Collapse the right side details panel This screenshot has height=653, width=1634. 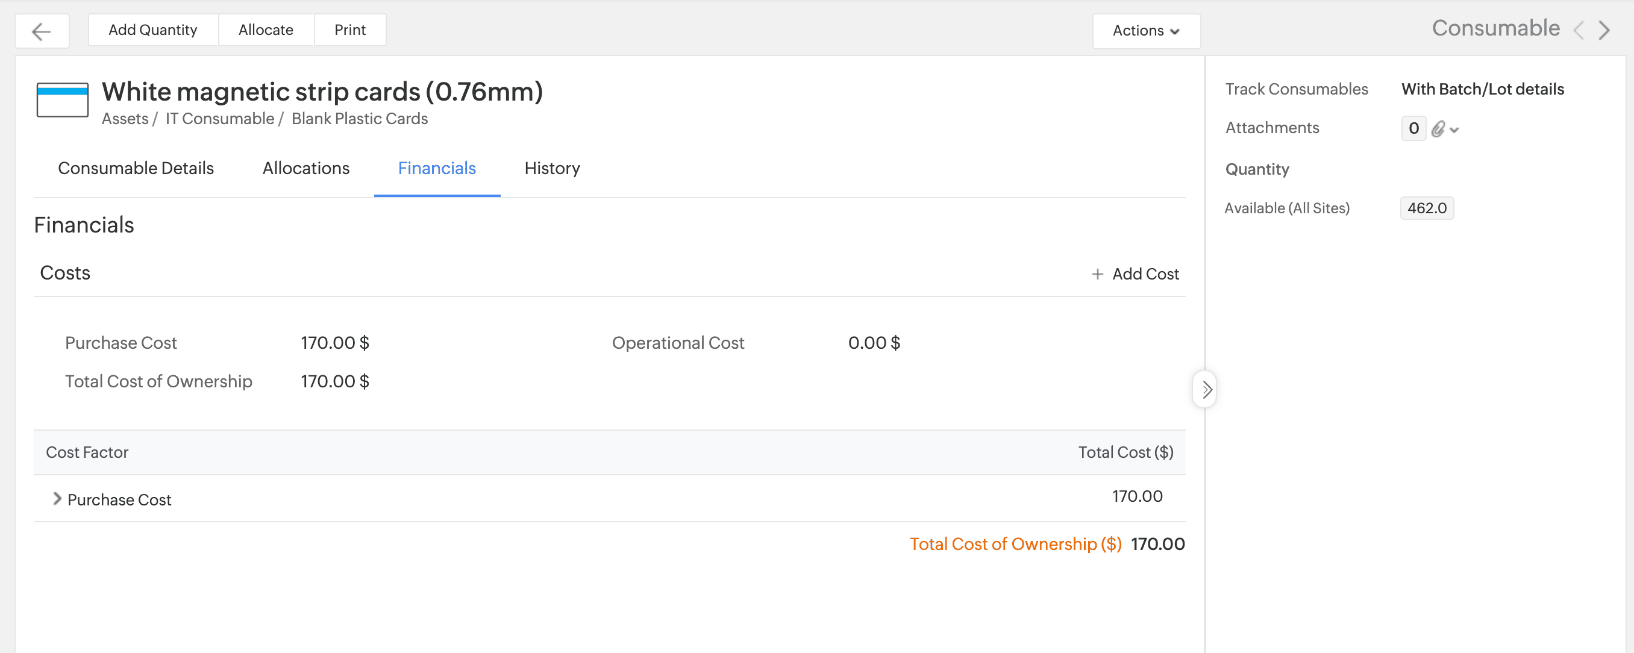click(x=1206, y=389)
